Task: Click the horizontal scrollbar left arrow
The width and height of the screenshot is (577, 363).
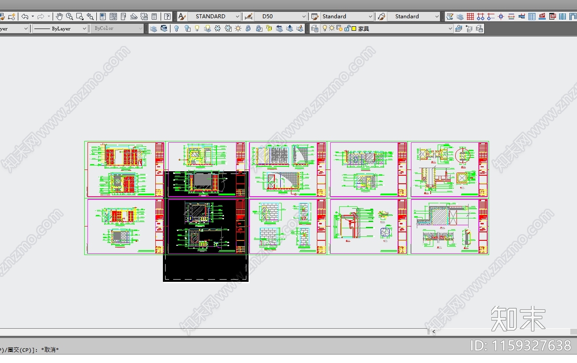Action: (x=433, y=331)
